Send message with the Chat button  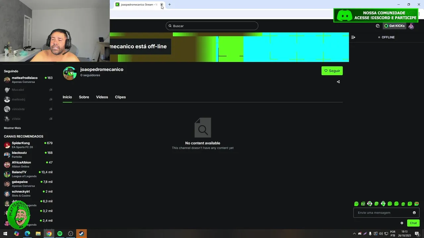point(413,223)
